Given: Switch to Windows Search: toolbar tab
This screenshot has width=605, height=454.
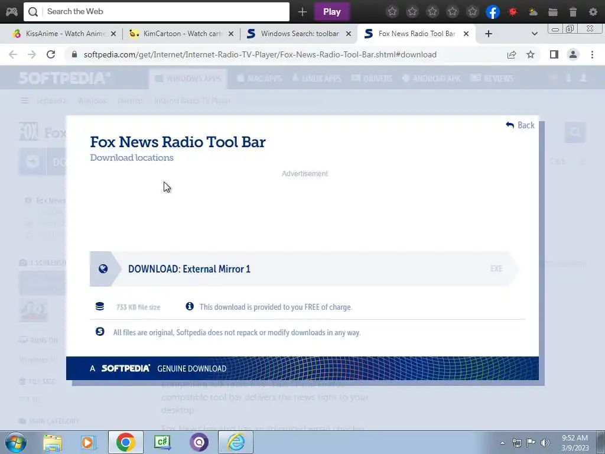Looking at the screenshot, I should pyautogui.click(x=297, y=34).
